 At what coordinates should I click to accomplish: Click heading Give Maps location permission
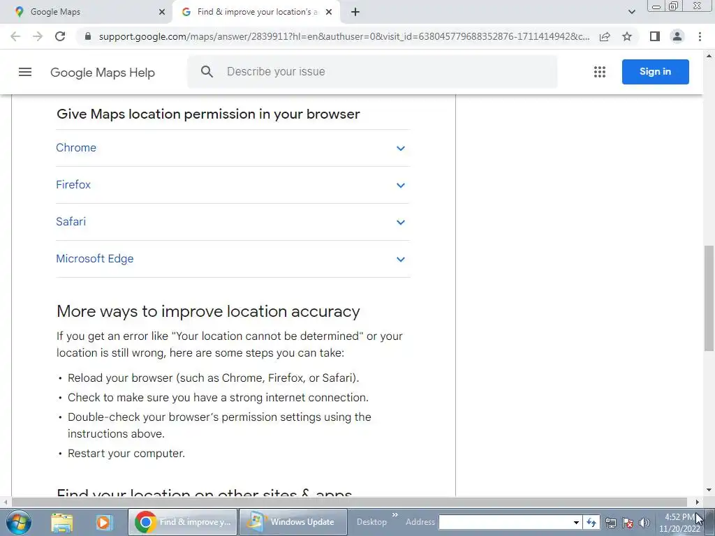coord(208,114)
